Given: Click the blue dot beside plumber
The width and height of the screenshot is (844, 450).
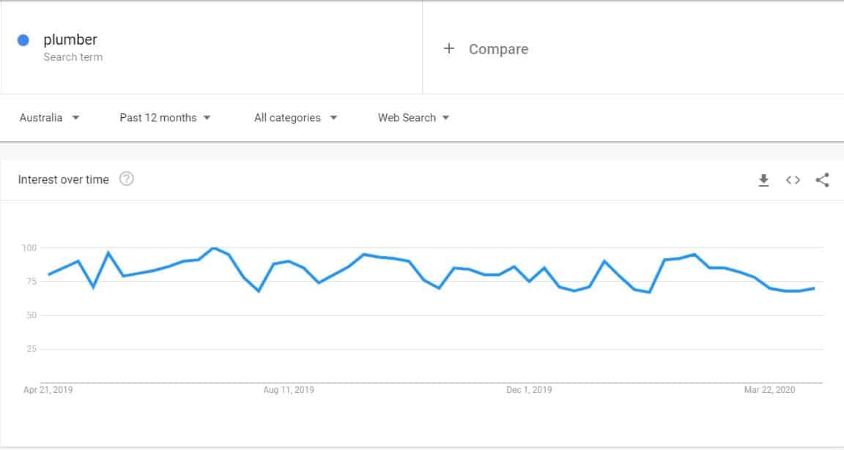Looking at the screenshot, I should 23,40.
